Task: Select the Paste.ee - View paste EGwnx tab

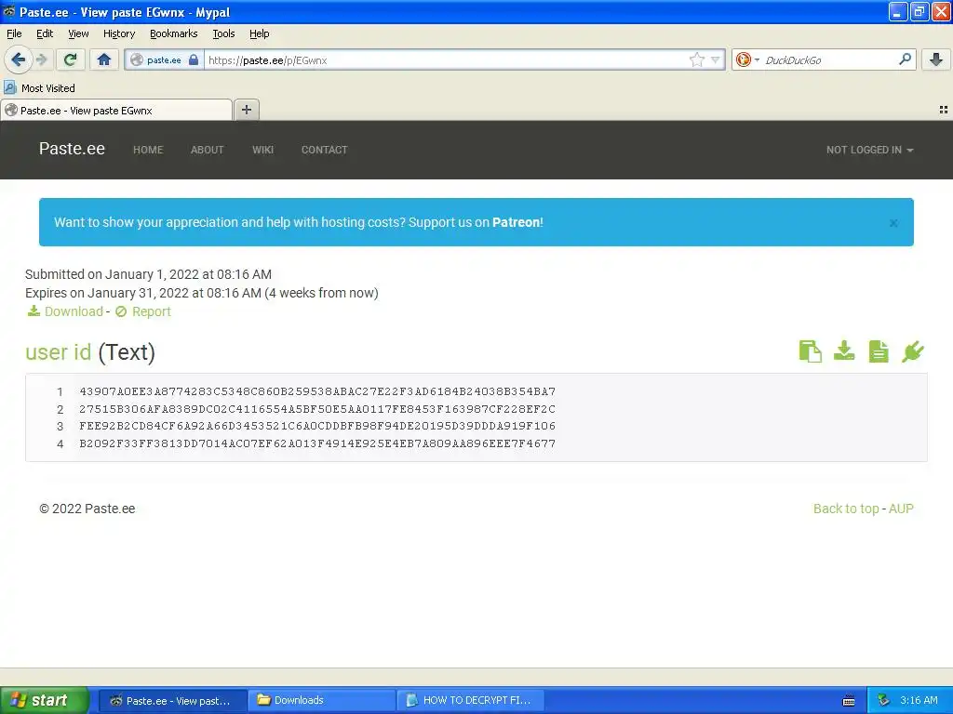Action: [x=116, y=110]
